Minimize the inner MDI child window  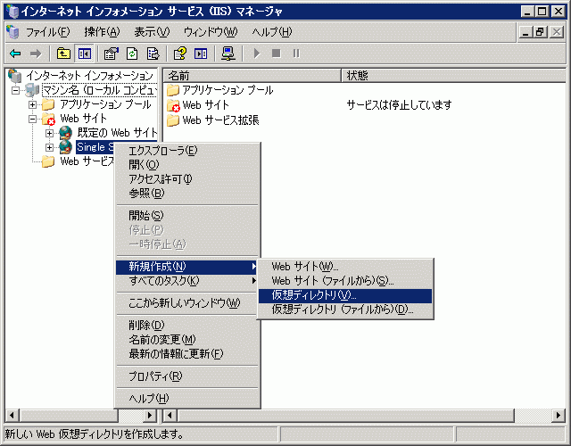pyautogui.click(x=525, y=32)
